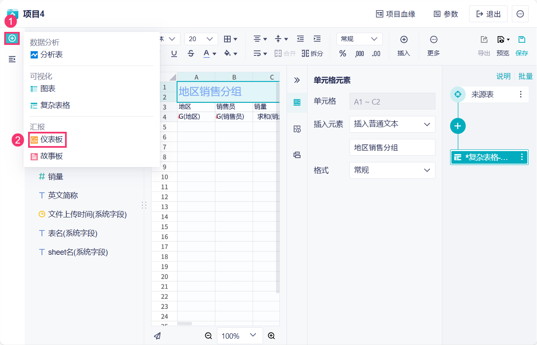Open the font size 20 dropdown
Screen dimensions: 537x345
pyautogui.click(x=201, y=39)
